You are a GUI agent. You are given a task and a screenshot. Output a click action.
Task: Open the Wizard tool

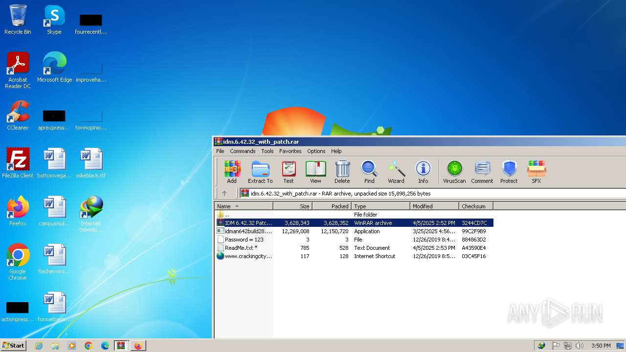click(396, 172)
